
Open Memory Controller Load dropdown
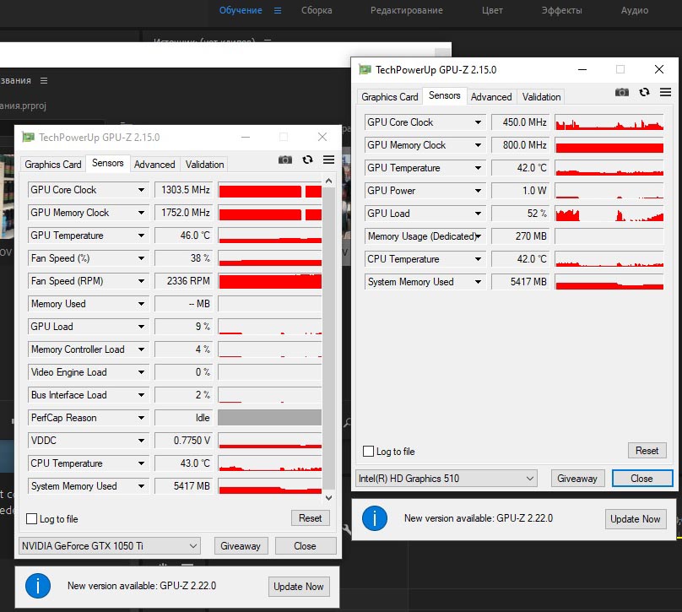coord(141,349)
